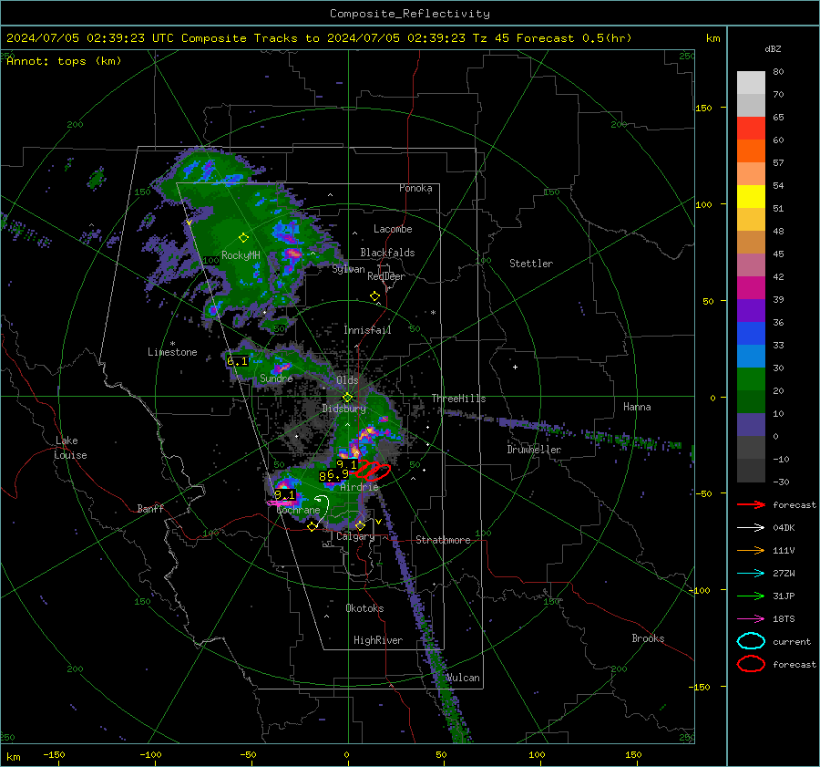Click the 'Sylvan' town label

click(348, 269)
